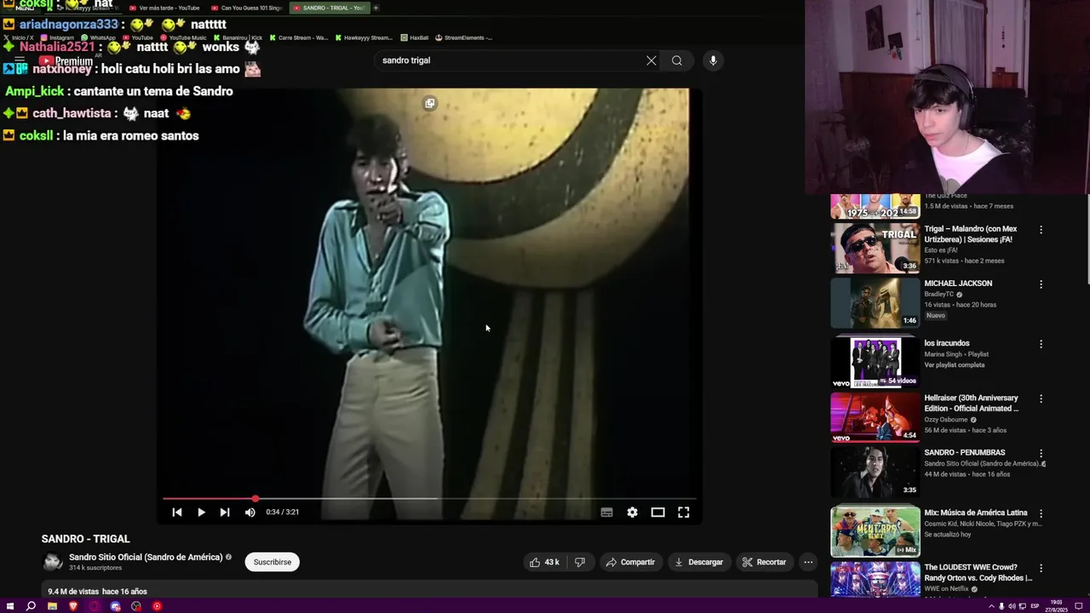Screen dimensions: 1090x613
Task: Click the pop-out icon atop the video
Action: pos(430,103)
